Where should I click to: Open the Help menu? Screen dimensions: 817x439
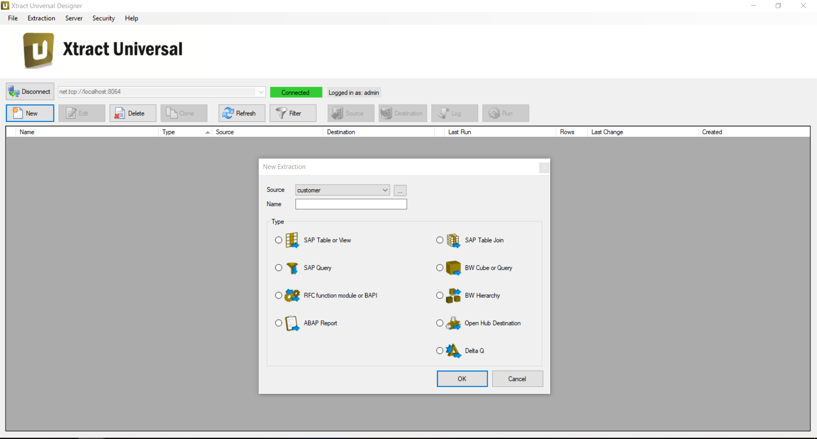point(131,18)
